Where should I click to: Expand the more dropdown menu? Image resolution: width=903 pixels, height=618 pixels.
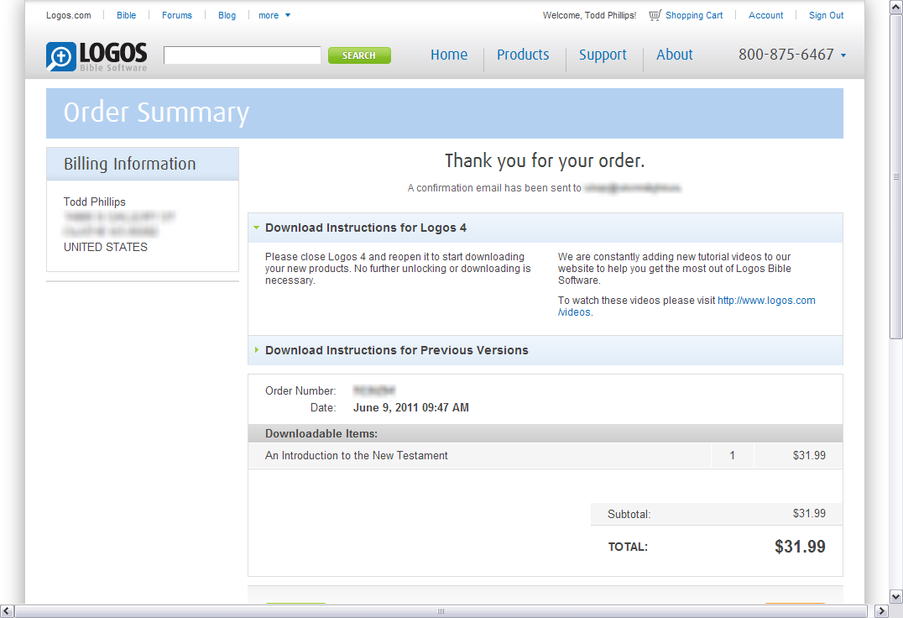[x=274, y=16]
